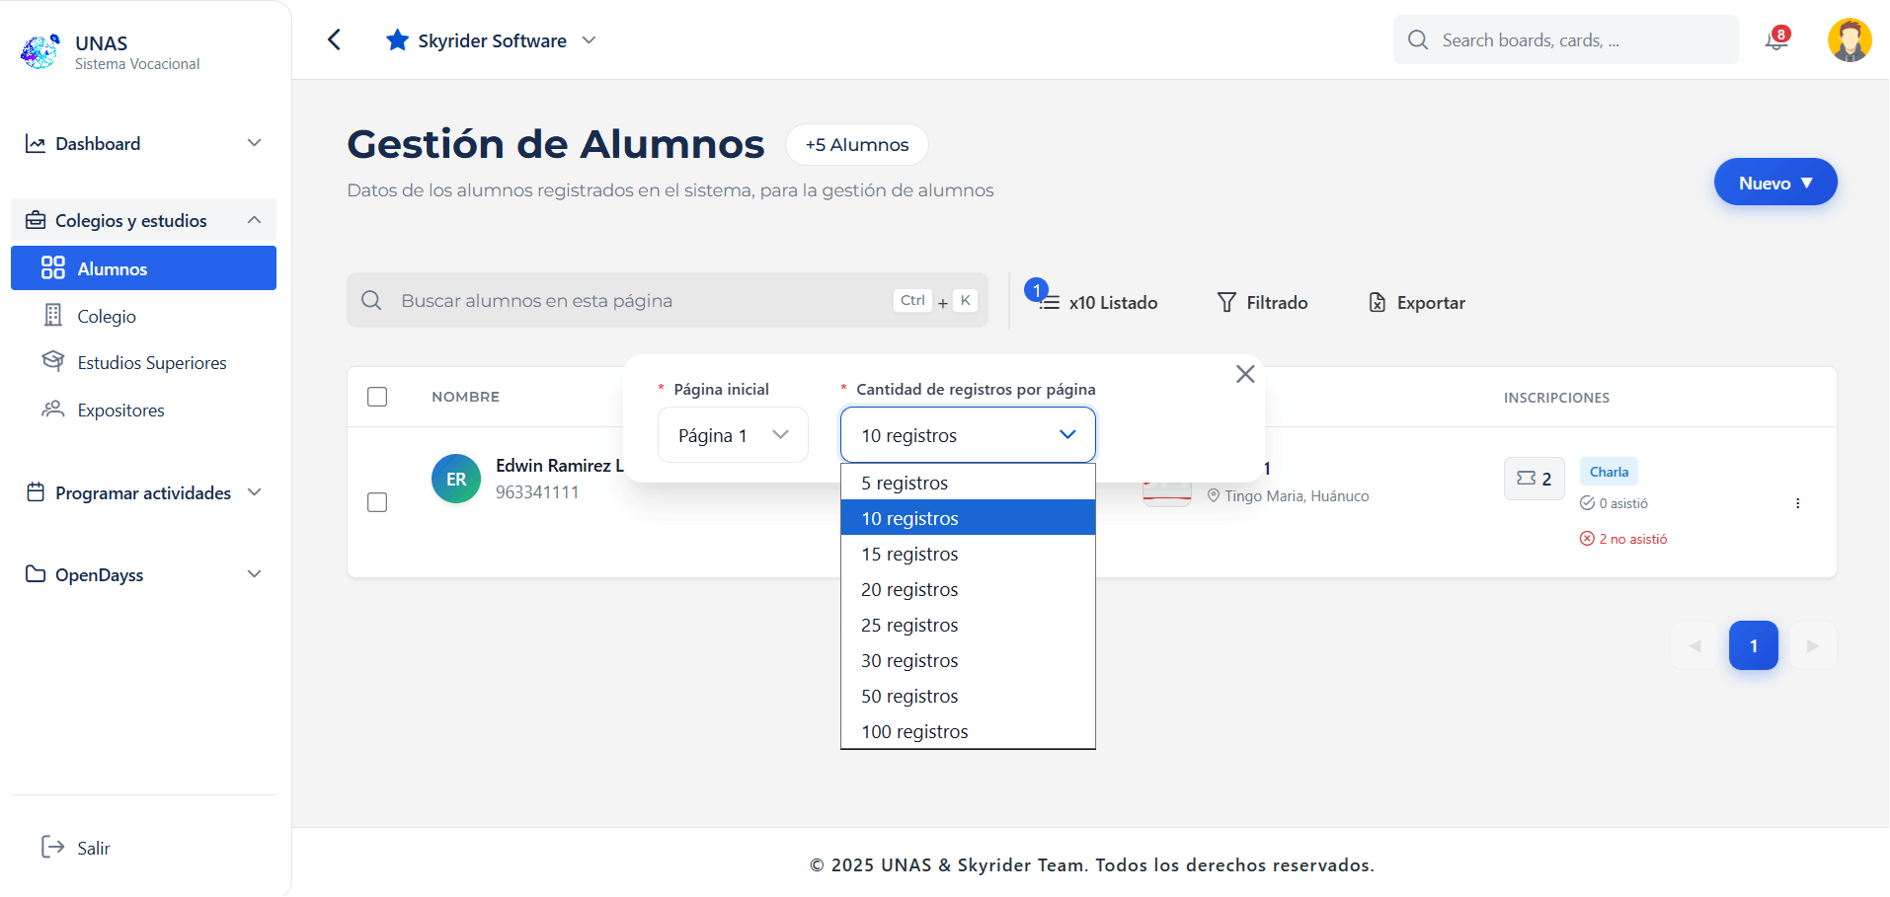
Task: Open row options three-dot menu
Action: point(1797,503)
